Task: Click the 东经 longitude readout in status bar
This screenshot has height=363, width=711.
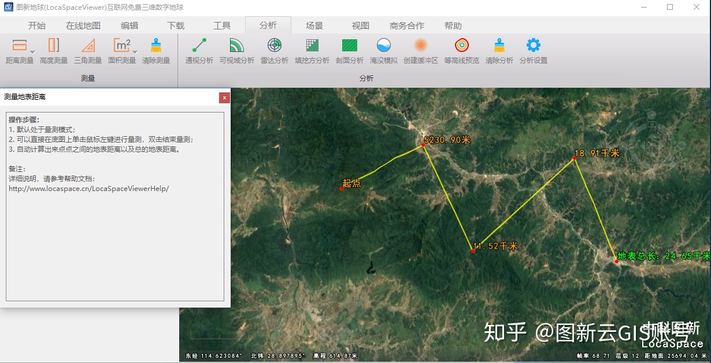Action: coord(213,356)
